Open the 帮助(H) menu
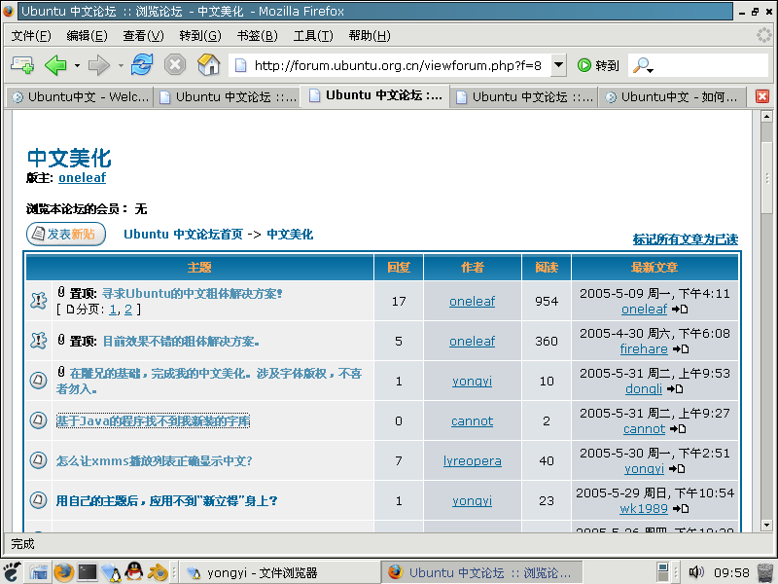The image size is (778, 584). pyautogui.click(x=370, y=35)
